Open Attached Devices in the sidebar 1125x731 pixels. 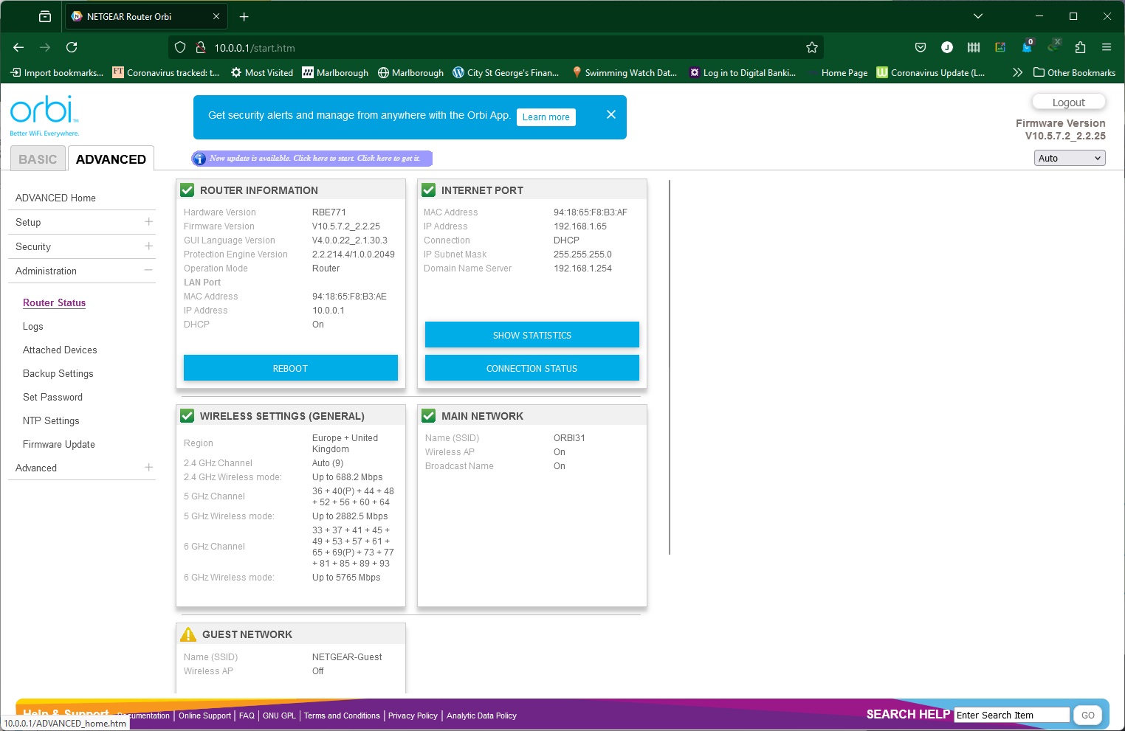pos(60,350)
